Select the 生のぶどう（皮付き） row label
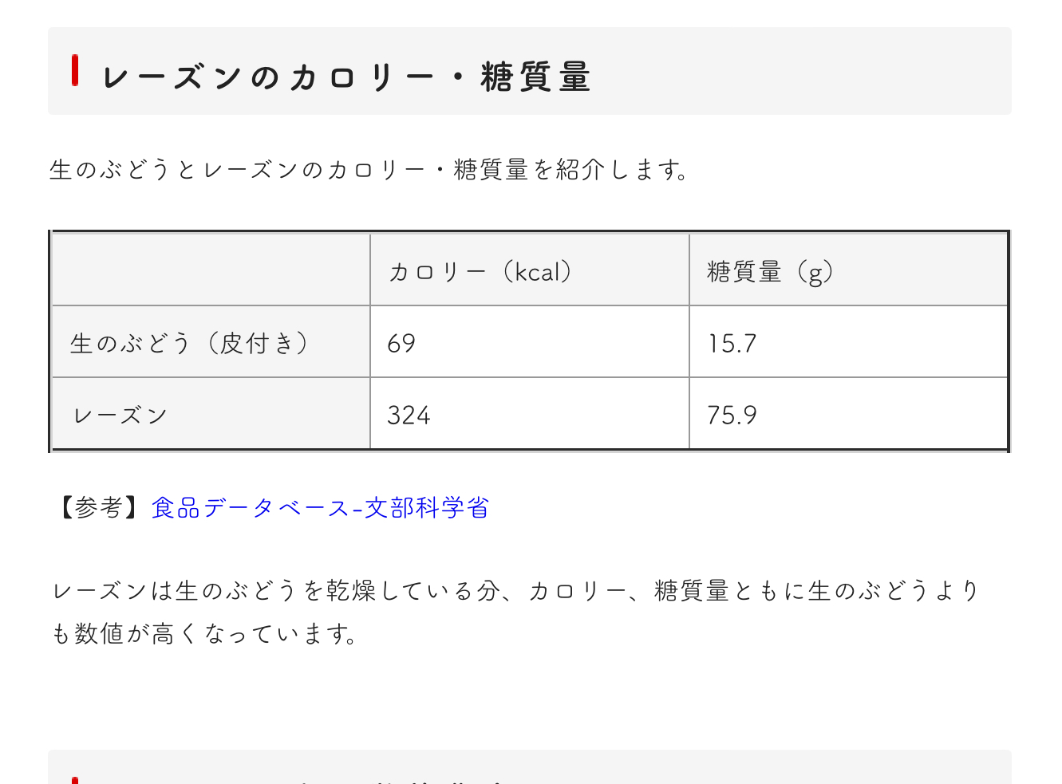This screenshot has width=1062, height=784. click(x=190, y=344)
